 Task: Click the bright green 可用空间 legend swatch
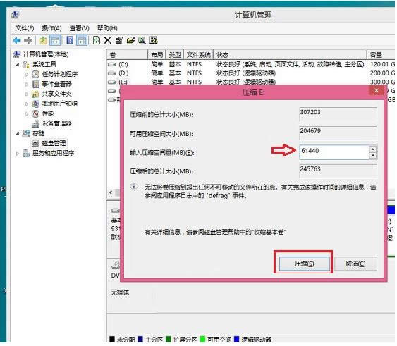pos(202,339)
